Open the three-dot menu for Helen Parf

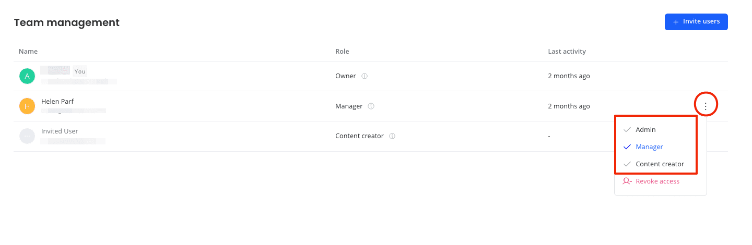(x=706, y=106)
